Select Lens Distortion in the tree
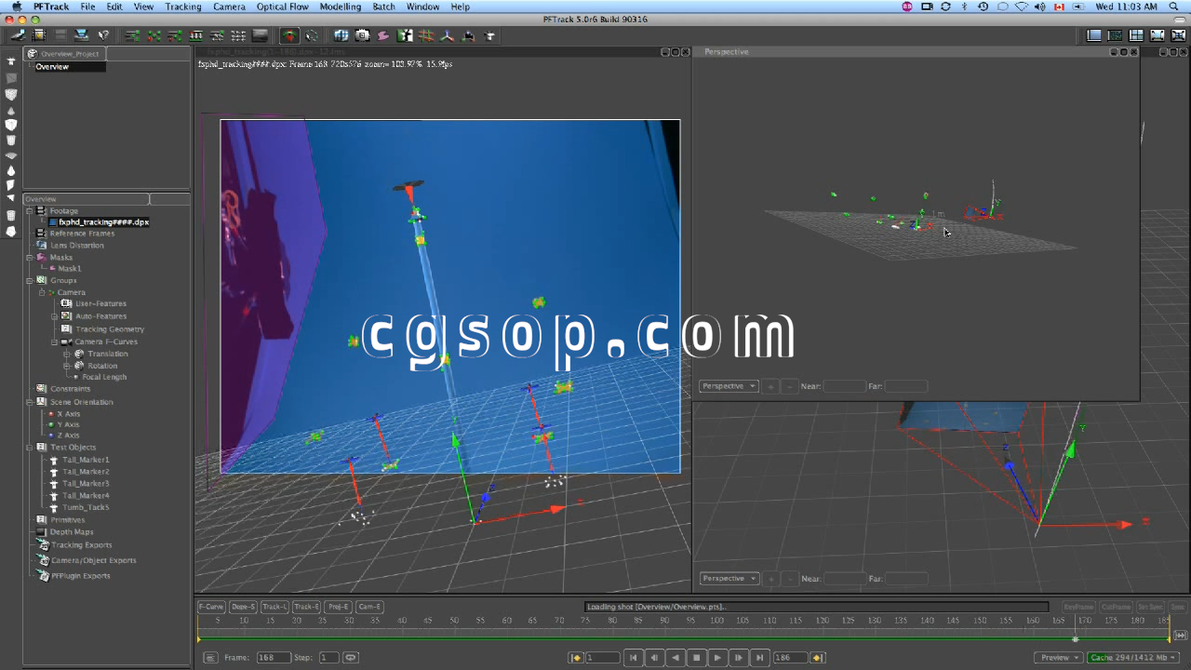 pyautogui.click(x=76, y=246)
